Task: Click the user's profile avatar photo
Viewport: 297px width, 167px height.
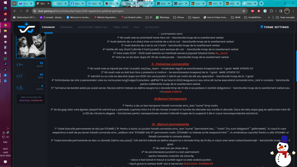Action: pyautogui.click(x=31, y=45)
